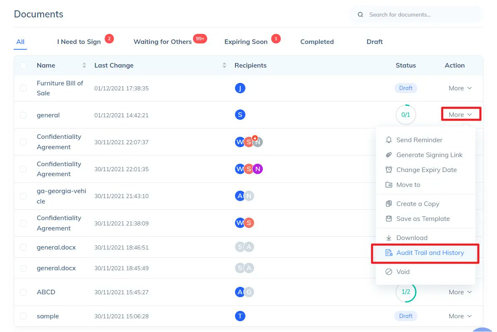Open the Draft tab
Viewport: 497px width, 332px height.
(x=375, y=42)
